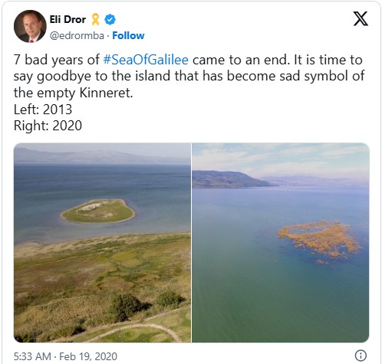Open Eli Dror's profile picture

[x=30, y=26]
